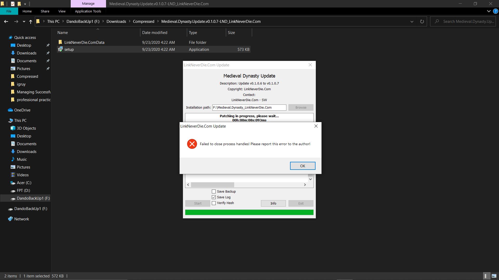Go back with the back arrow
The width and height of the screenshot is (499, 280).
[x=6, y=22]
